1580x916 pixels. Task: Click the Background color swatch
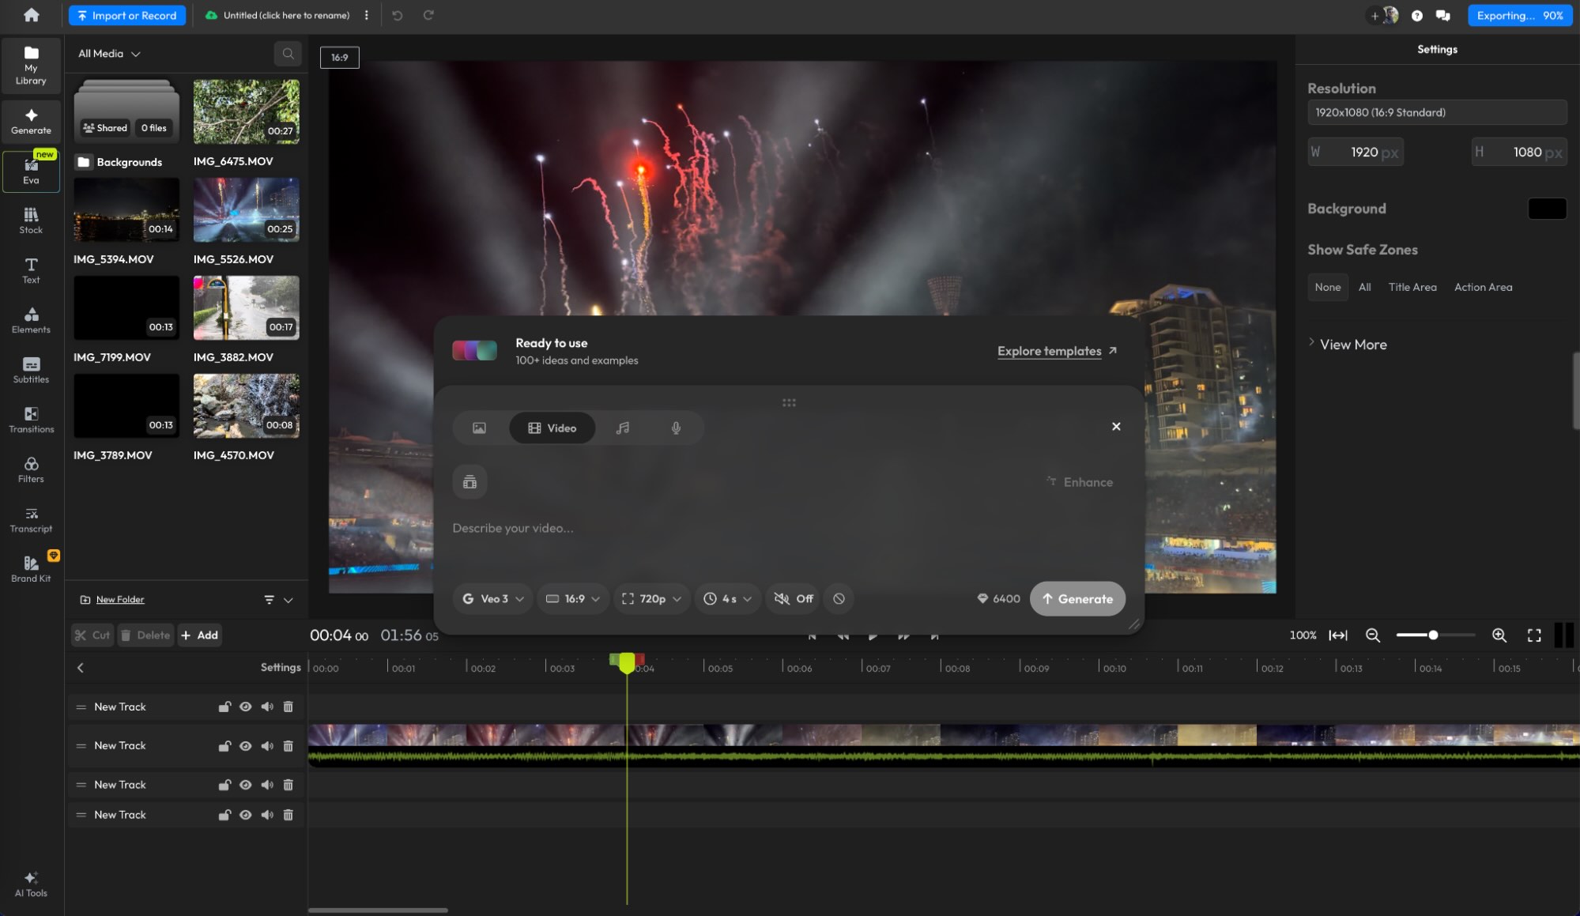1547,209
